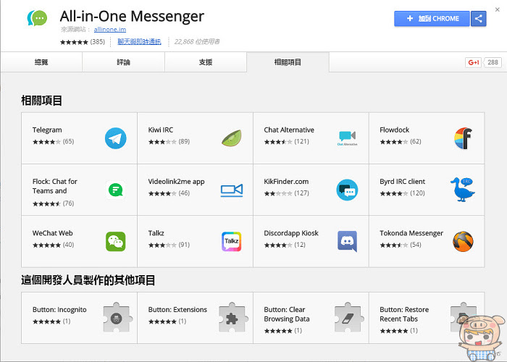This screenshot has width=507, height=362.
Task: Select the Chat Alternative camera icon
Action: (347, 138)
